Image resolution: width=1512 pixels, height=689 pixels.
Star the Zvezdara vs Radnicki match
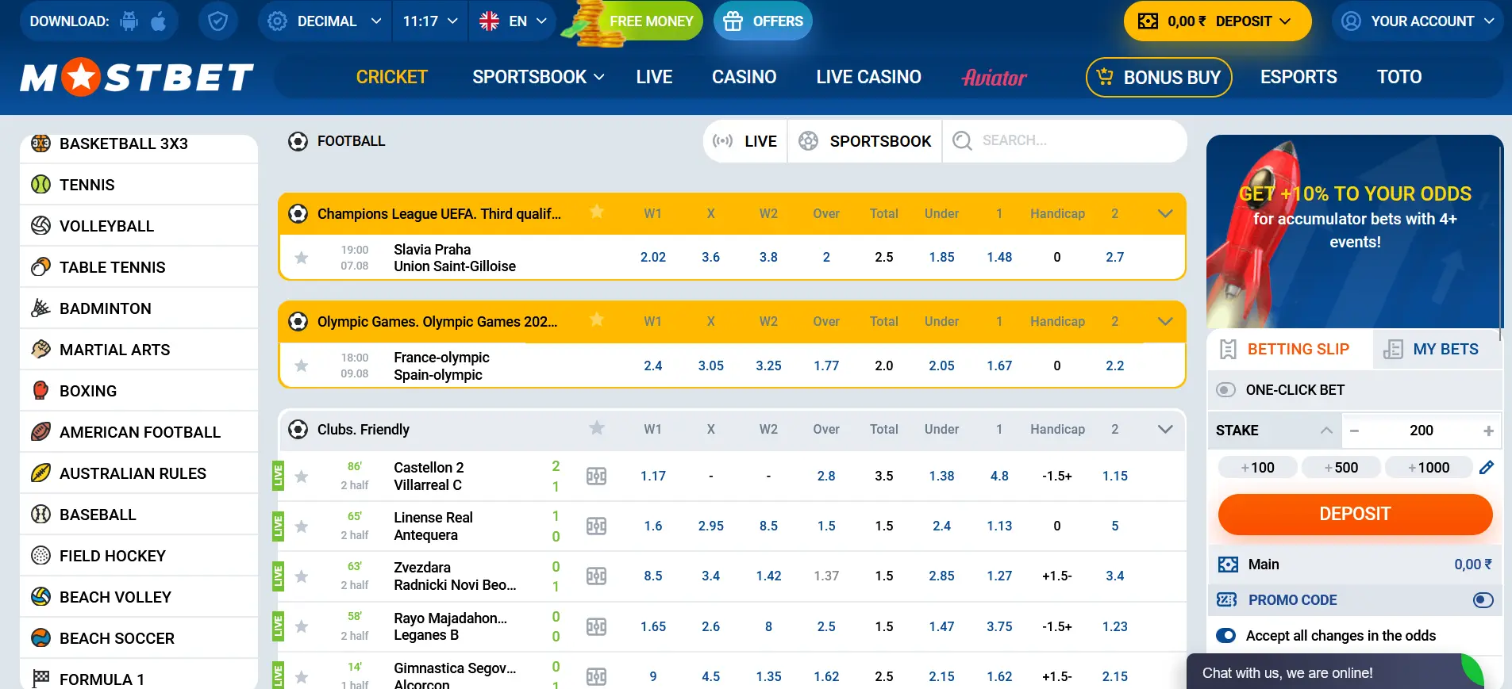(302, 576)
